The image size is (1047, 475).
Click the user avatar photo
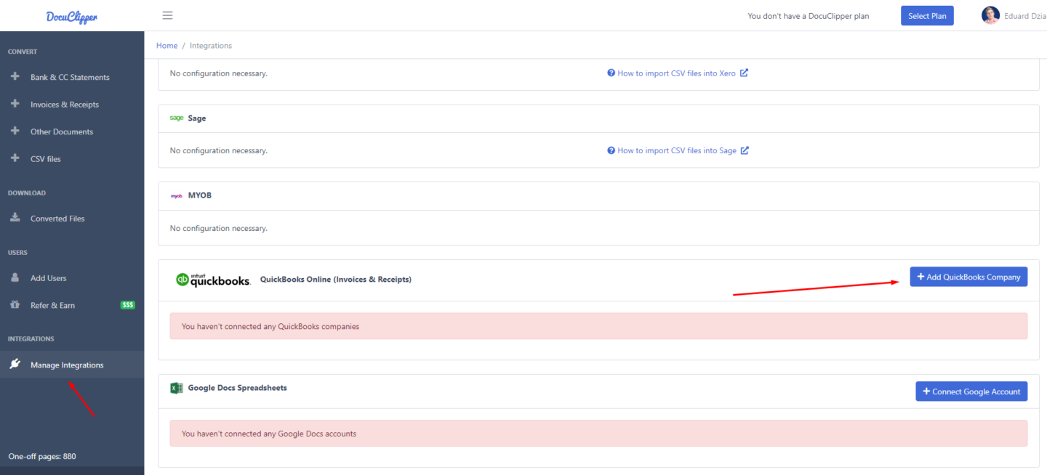tap(990, 15)
